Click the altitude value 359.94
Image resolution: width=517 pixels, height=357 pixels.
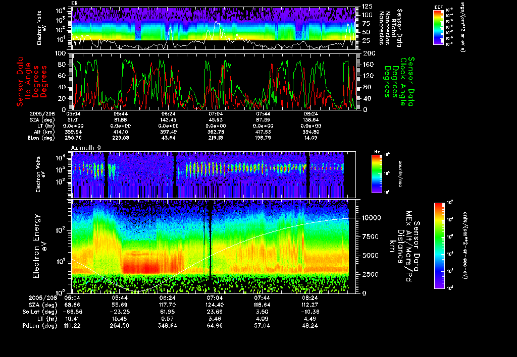click(x=73, y=132)
